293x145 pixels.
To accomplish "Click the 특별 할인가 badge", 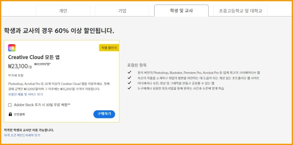I will point(109,48).
